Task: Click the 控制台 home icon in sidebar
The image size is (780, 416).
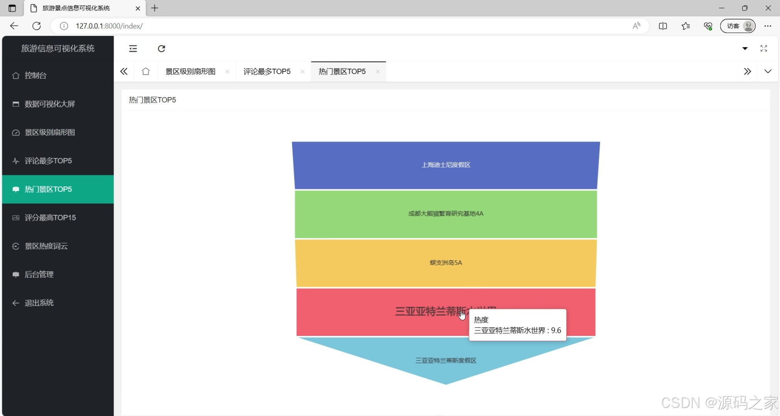Action: (x=15, y=75)
